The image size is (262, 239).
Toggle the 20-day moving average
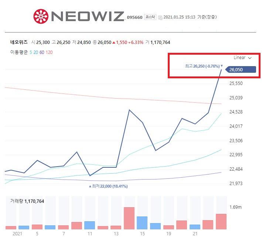36,52
